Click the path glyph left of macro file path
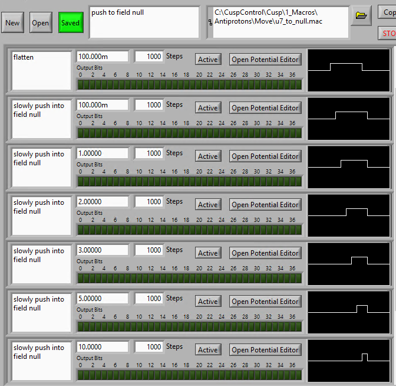 [x=210, y=22]
